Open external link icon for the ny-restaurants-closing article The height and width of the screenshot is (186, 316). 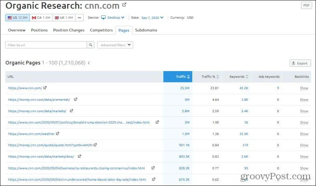pyautogui.click(x=153, y=168)
